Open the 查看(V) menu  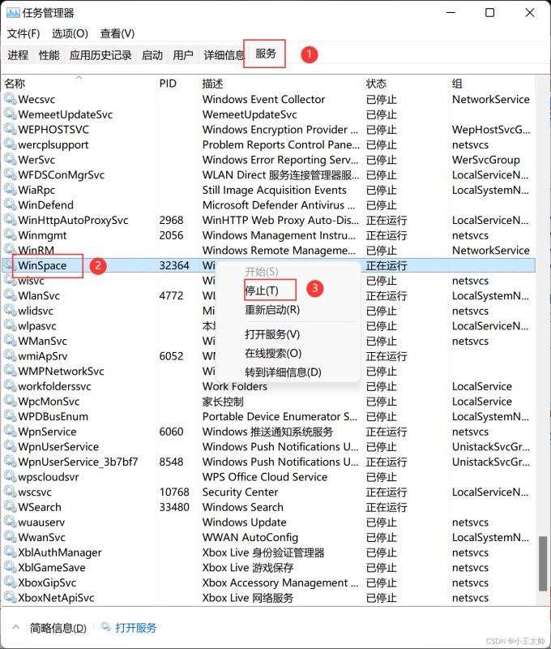pos(117,33)
